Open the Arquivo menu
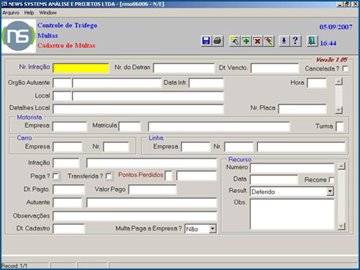The image size is (360, 270). (x=11, y=12)
